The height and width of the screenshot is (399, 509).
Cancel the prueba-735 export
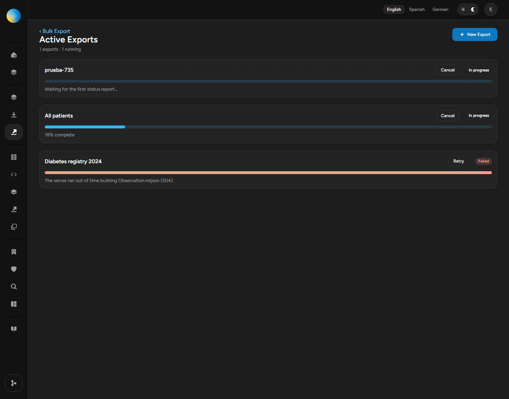[x=448, y=70]
